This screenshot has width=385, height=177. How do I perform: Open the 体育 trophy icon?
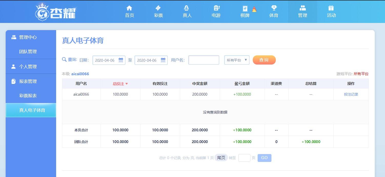tap(274, 8)
